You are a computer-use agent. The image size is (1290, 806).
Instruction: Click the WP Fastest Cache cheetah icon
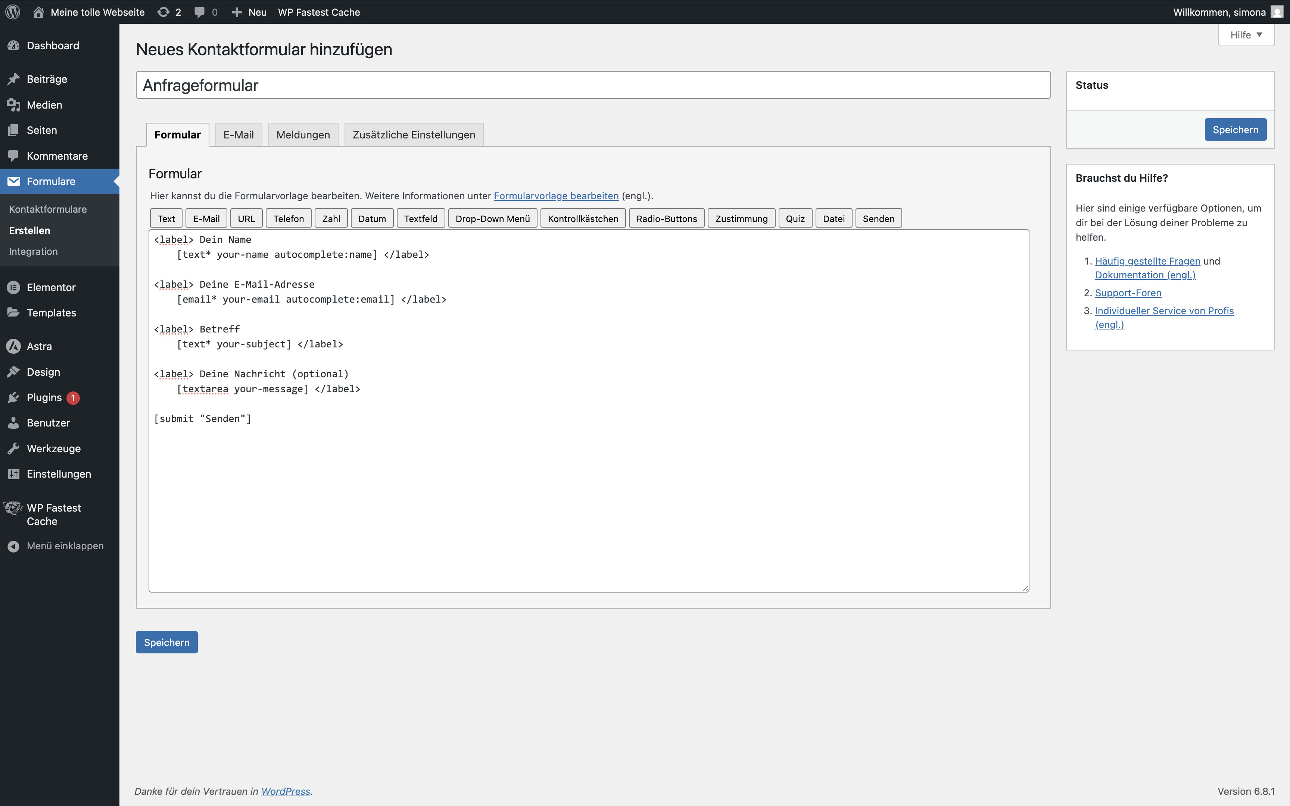[x=13, y=508]
